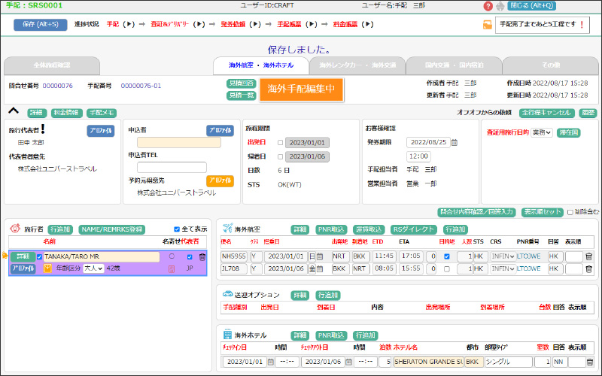
Task: Click the trash icon for flight NH5955
Action: 588,256
